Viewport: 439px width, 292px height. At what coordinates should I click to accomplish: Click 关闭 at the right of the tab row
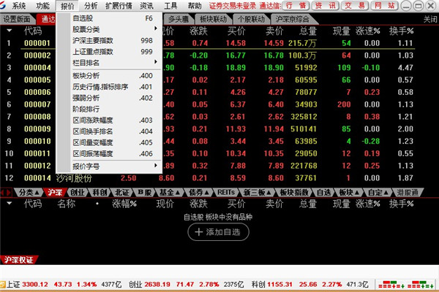point(430,19)
